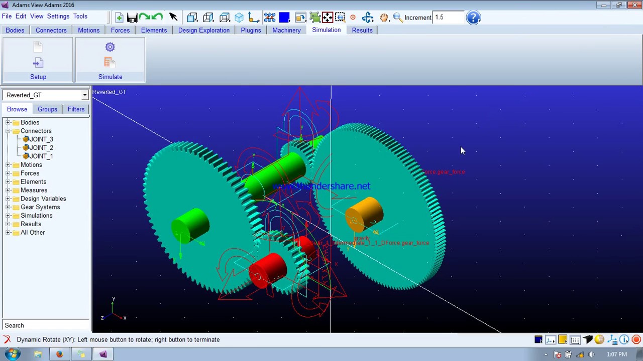Click the green fit-to-view icon

(314, 18)
